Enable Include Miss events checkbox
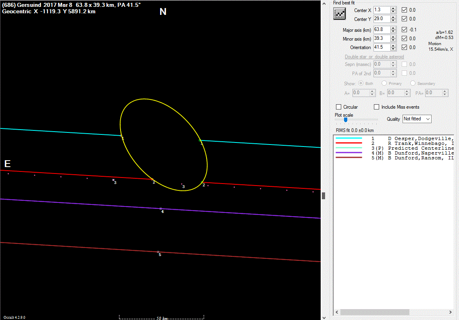Viewport: 459px width, 320px height. (x=376, y=107)
